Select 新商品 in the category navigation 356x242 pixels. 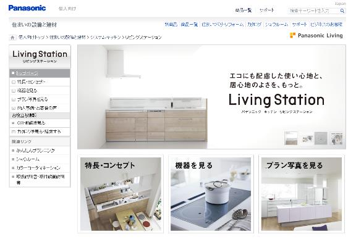pyautogui.click(x=171, y=25)
